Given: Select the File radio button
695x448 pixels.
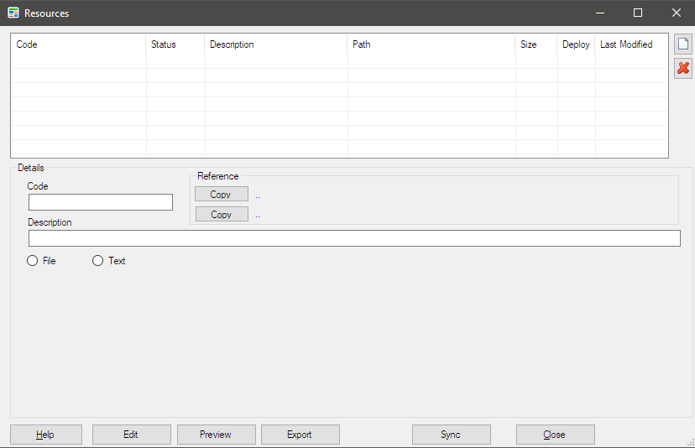Looking at the screenshot, I should point(33,261).
